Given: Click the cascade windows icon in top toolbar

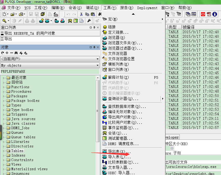Looking at the screenshot, I should (x=188, y=14).
